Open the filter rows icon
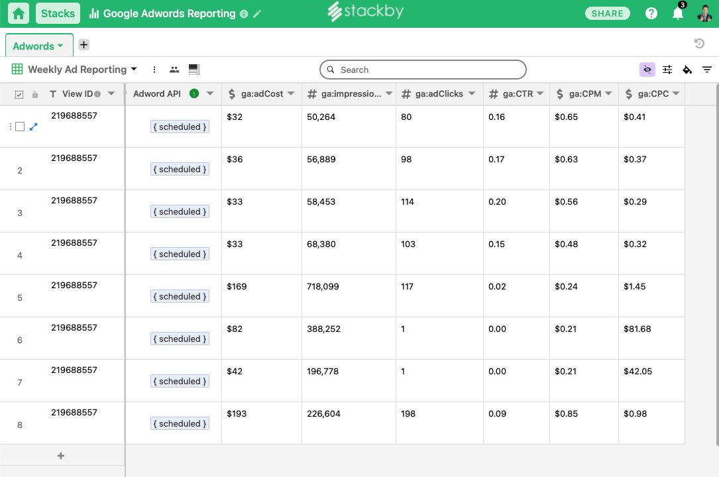719x477 pixels. pos(707,70)
